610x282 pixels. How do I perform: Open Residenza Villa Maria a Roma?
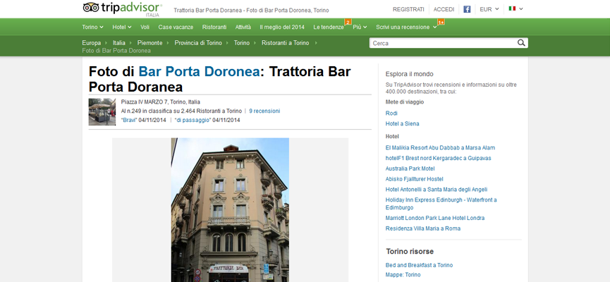coord(423,228)
